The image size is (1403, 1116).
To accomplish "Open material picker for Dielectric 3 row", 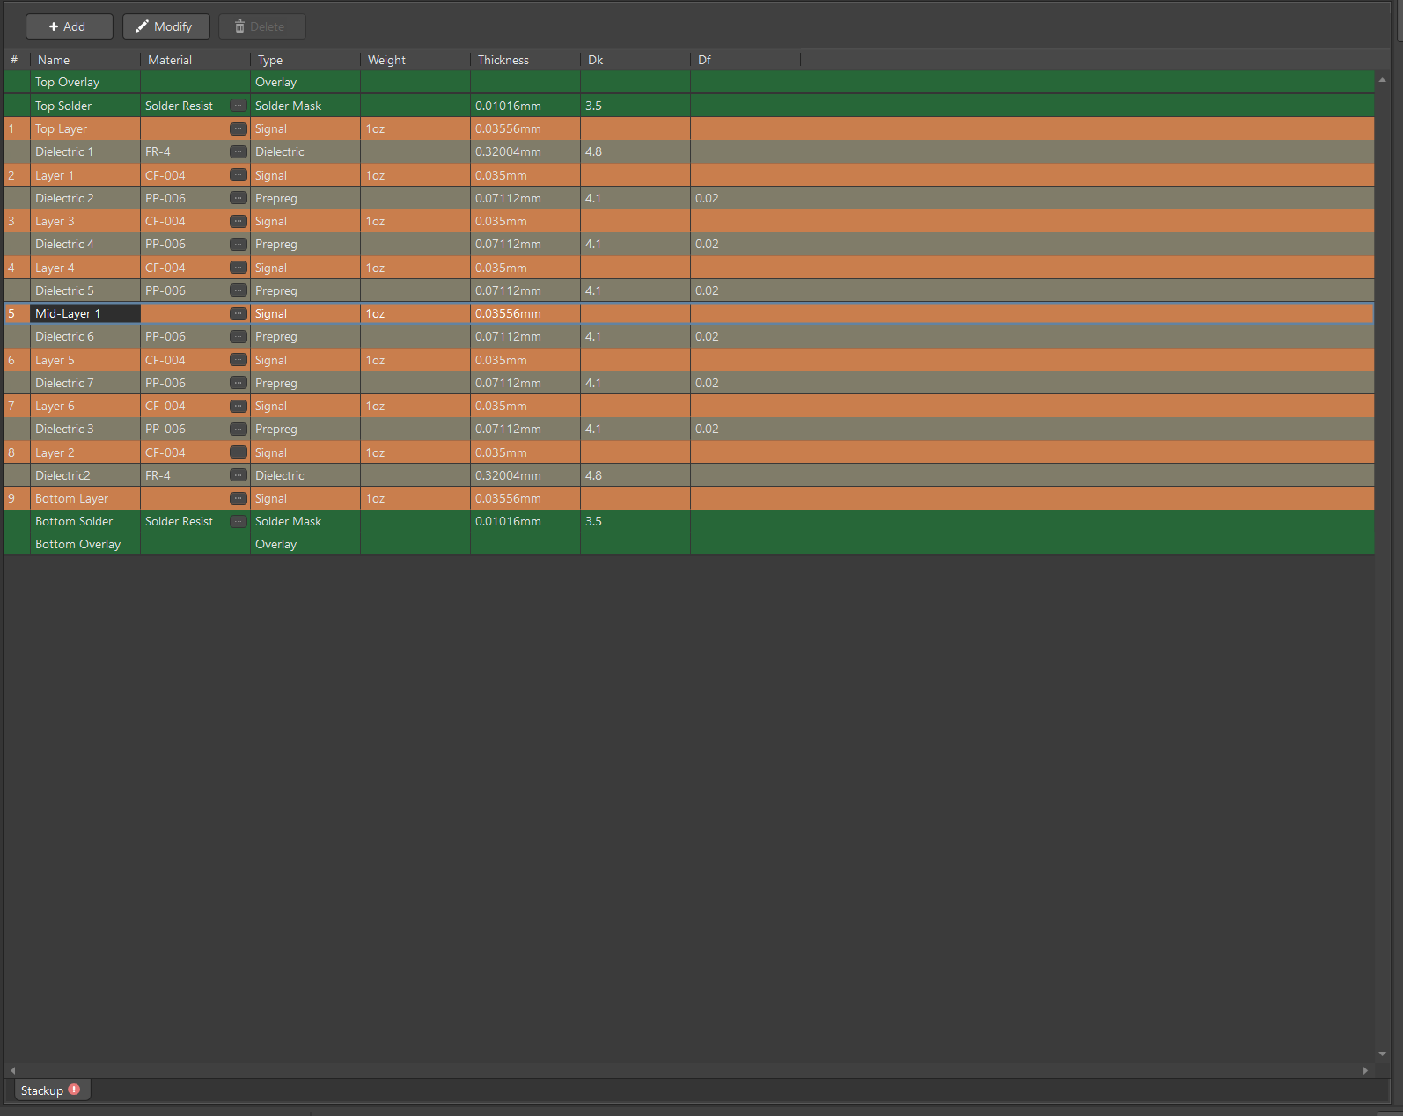I will 239,429.
